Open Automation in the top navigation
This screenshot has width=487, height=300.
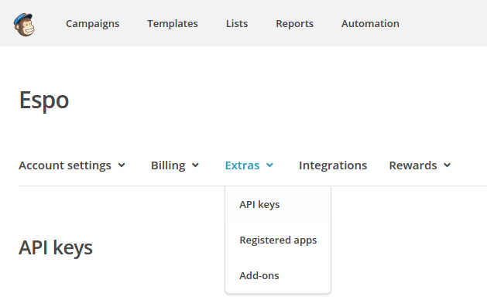(370, 23)
